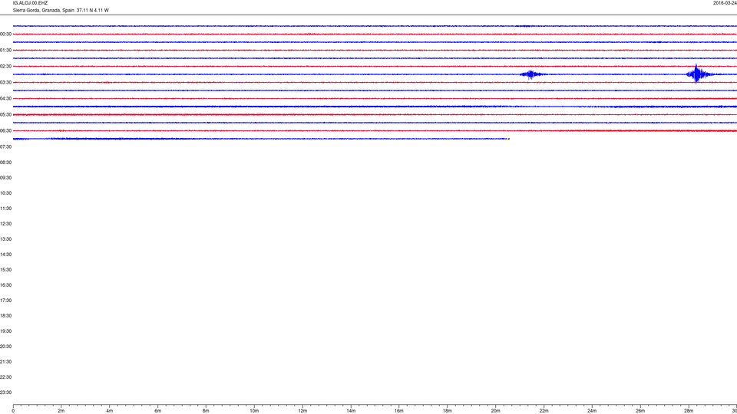This screenshot has width=737, height=414.
Task: Click the 18:30 time label
Action: pyautogui.click(x=5, y=316)
